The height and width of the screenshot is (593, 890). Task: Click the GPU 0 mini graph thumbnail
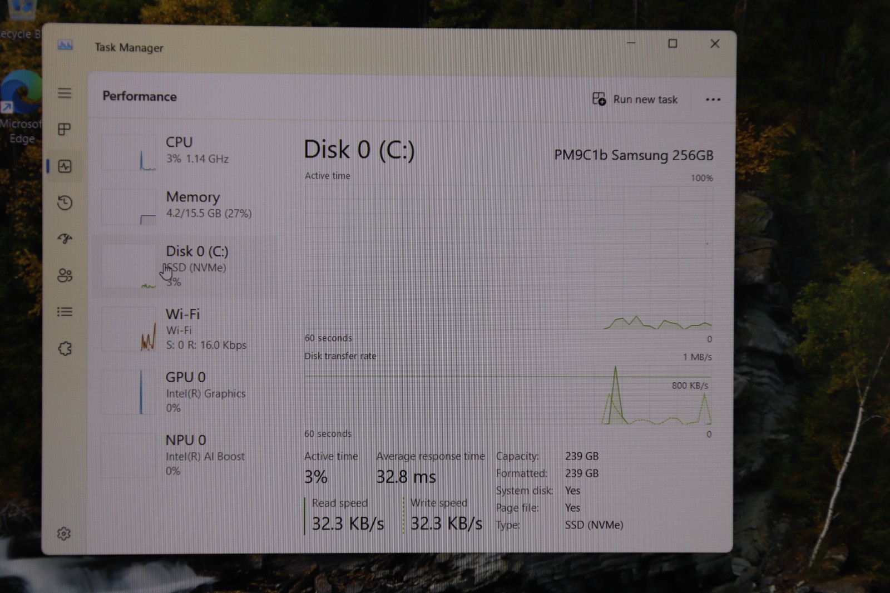pyautogui.click(x=129, y=392)
